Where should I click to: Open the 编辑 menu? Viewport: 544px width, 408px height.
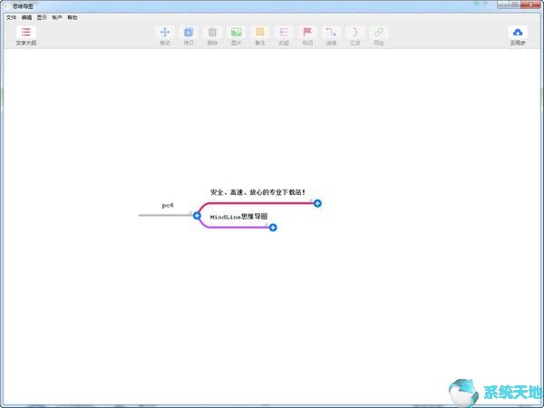26,17
